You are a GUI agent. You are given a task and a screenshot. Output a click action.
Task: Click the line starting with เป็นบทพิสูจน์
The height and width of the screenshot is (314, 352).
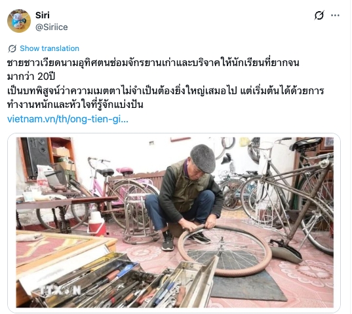pyautogui.click(x=165, y=91)
